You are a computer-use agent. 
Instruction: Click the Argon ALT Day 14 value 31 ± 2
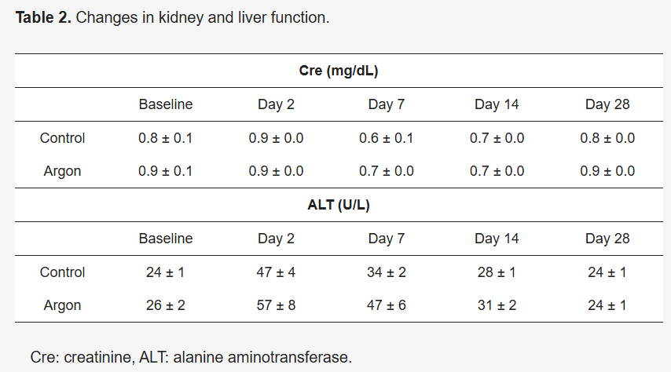(x=497, y=305)
